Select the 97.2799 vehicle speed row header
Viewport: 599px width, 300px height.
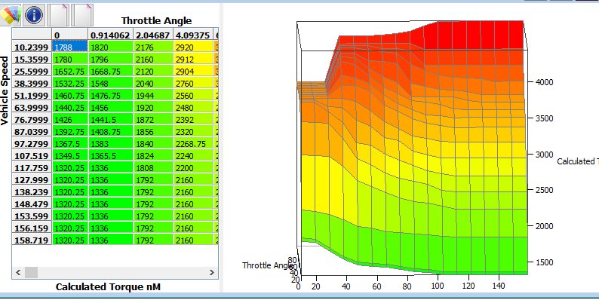coord(32,144)
